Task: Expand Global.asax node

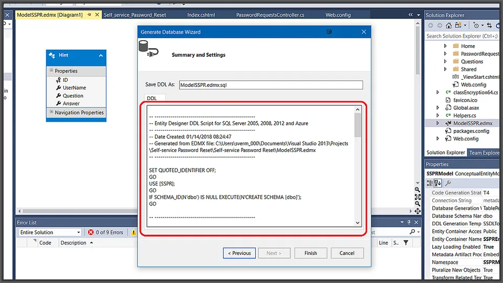Action: [438, 108]
